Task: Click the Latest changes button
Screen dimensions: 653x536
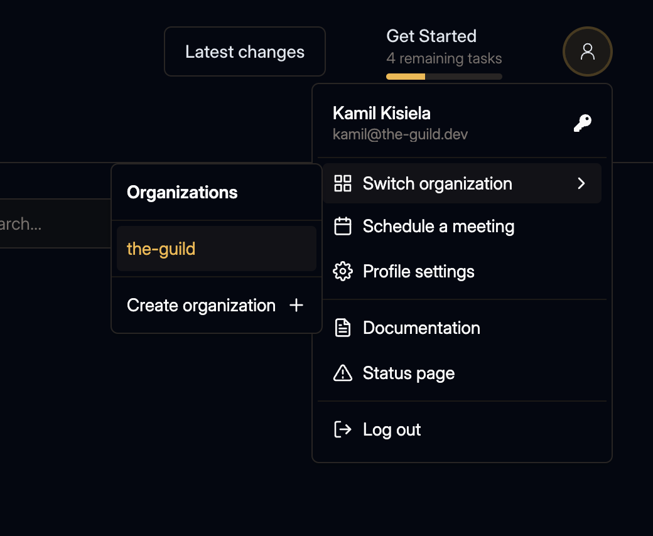Action: click(x=244, y=51)
